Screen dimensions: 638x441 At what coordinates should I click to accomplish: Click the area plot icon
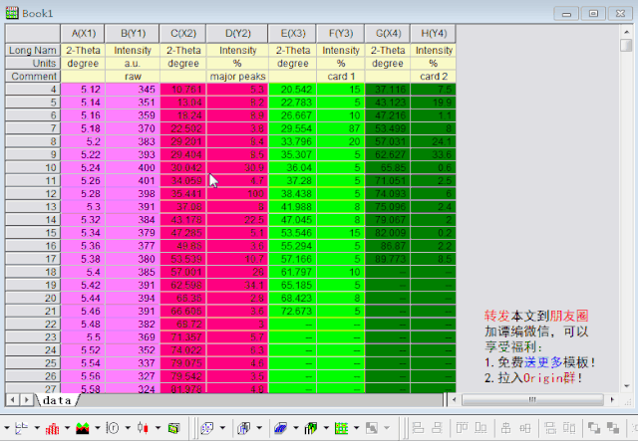83,428
